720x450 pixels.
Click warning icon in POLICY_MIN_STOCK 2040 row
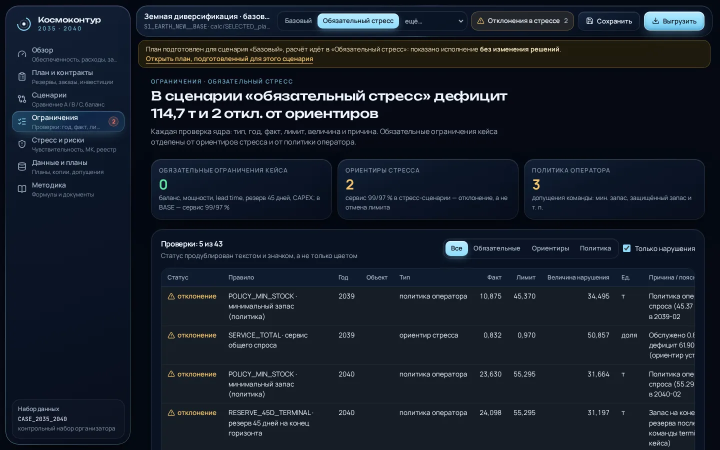point(171,374)
